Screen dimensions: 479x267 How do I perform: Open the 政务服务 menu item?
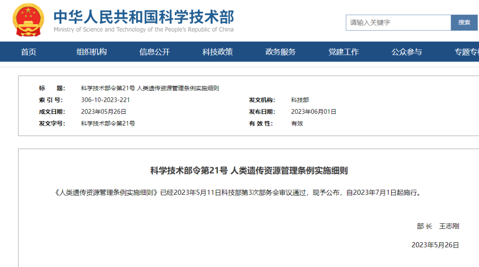280,52
